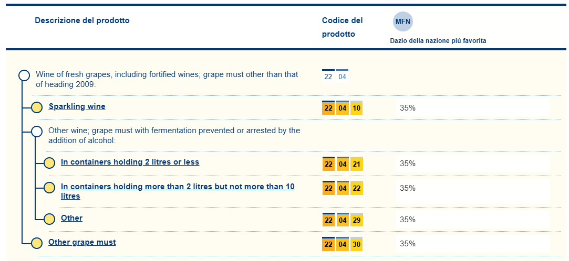Click the MFN circular badge icon
Viewport: 569px width, 261px height.
point(403,21)
